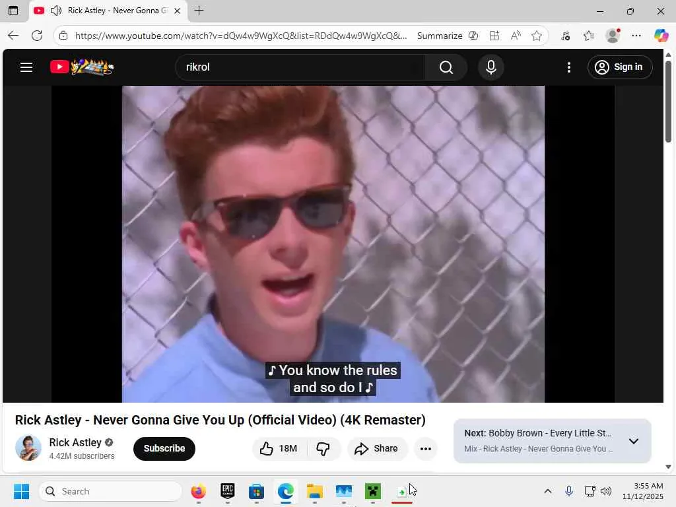Start voice search with the microphone
Screen dimensions: 676x507
pos(491,67)
